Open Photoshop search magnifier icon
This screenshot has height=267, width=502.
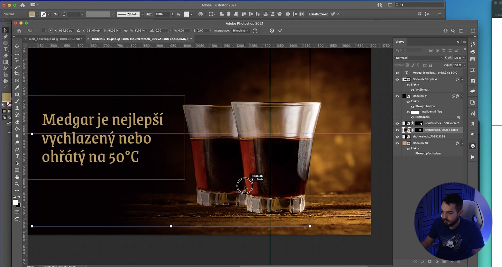click(x=453, y=31)
